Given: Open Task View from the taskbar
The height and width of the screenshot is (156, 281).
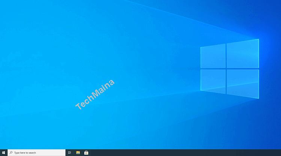Looking at the screenshot, I should coord(70,153).
